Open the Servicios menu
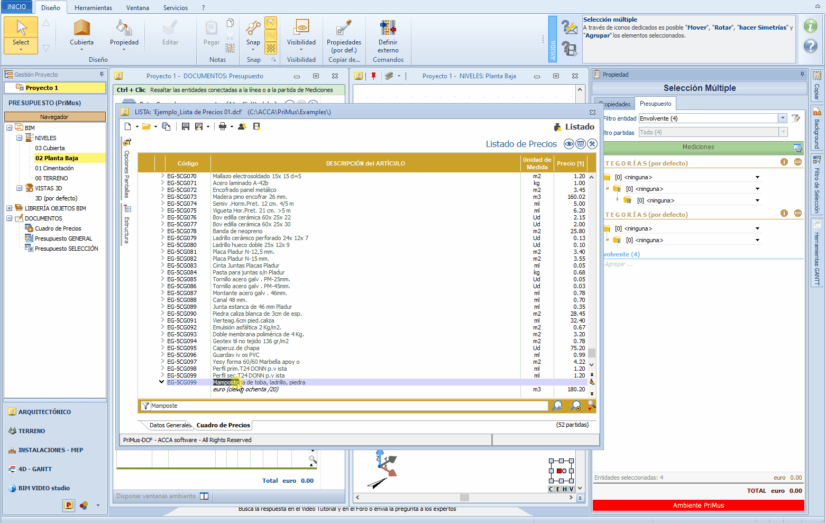The width and height of the screenshot is (826, 523). (176, 8)
